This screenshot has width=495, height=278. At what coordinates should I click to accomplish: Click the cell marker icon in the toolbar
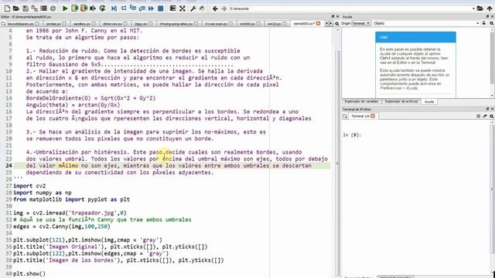click(53, 8)
